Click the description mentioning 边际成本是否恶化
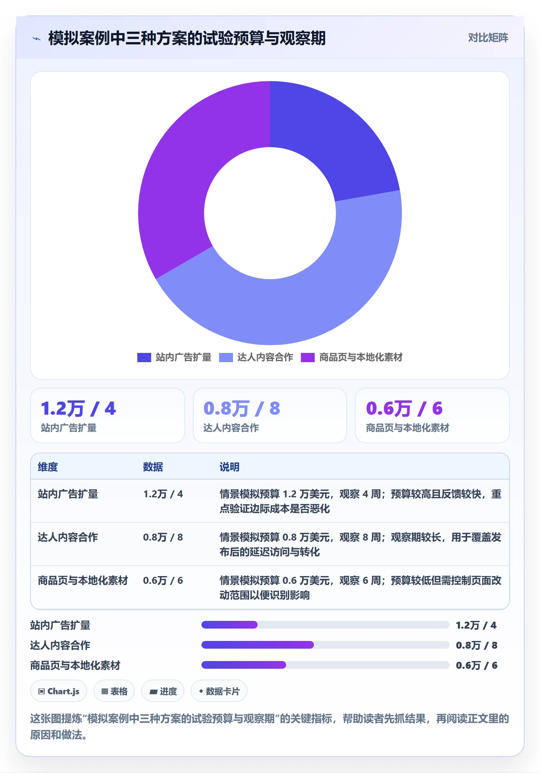This screenshot has height=773, width=540. [361, 501]
